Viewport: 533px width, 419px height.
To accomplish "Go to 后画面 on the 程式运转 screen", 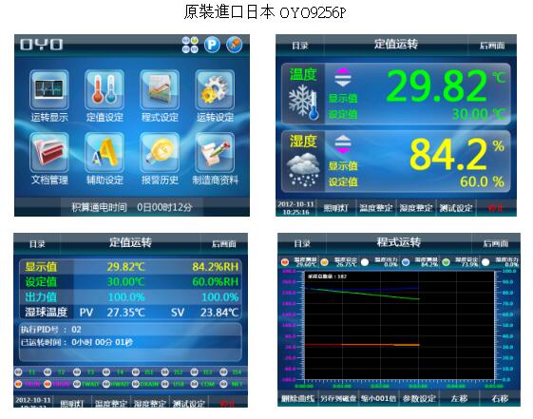I will 496,243.
